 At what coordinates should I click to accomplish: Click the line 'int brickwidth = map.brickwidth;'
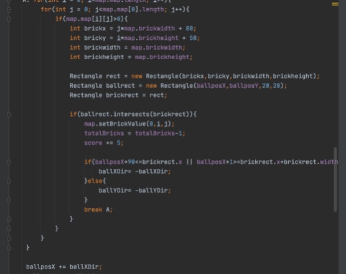point(128,47)
